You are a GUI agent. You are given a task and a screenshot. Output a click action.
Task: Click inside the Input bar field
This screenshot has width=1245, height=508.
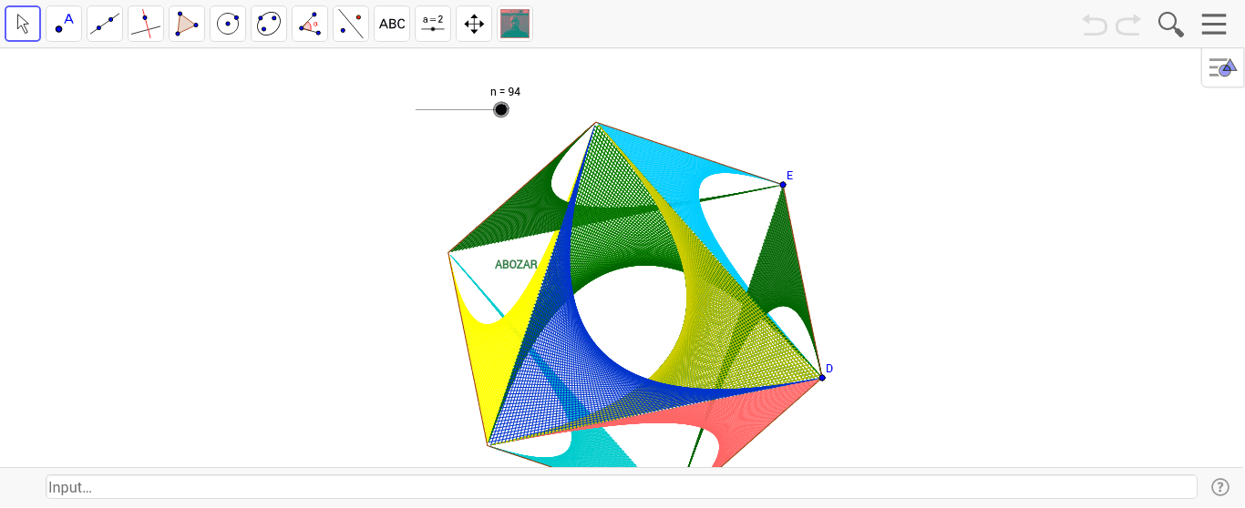pyautogui.click(x=621, y=487)
